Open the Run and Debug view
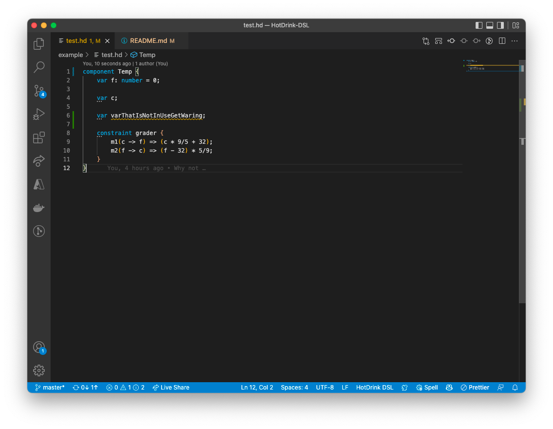The image size is (553, 429). [x=39, y=114]
